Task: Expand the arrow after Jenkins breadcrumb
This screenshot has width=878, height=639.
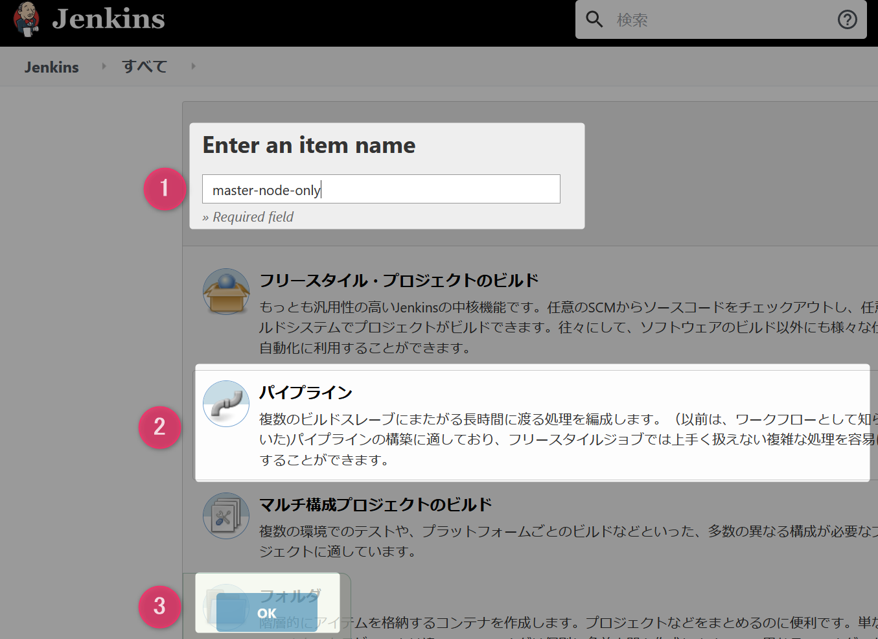Action: [x=104, y=66]
